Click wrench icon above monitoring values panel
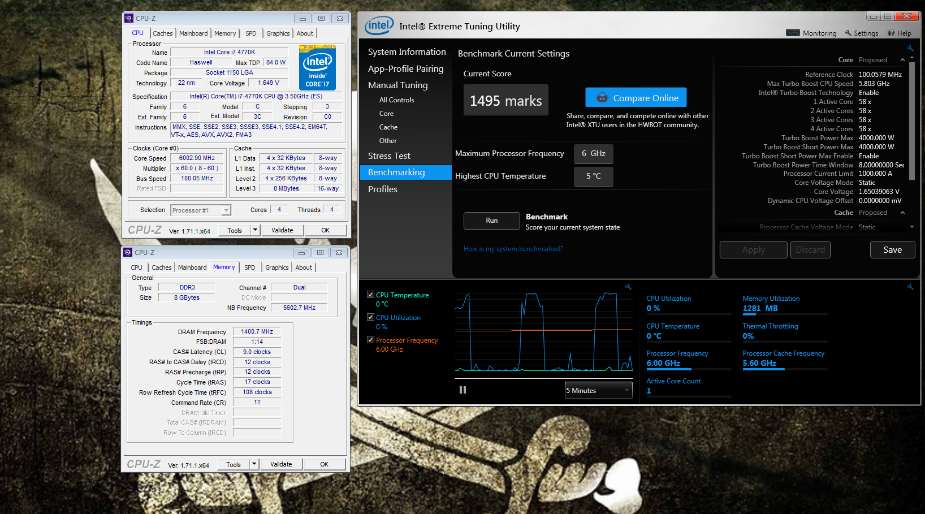Image resolution: width=925 pixels, height=514 pixels. pyautogui.click(x=910, y=287)
